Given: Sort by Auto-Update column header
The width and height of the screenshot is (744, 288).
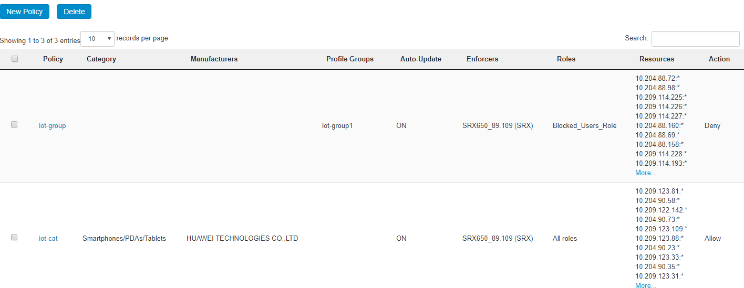Looking at the screenshot, I should 421,59.
